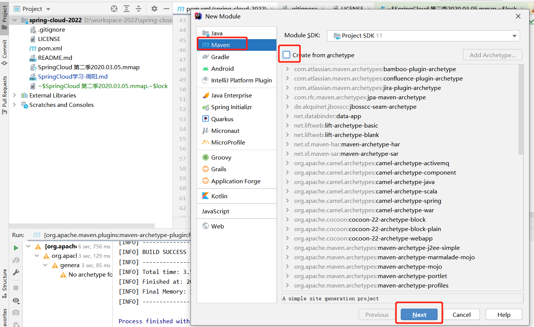Switch to the maven-archetype-plugin Run tab
534x327 pixels.
click(x=112, y=235)
